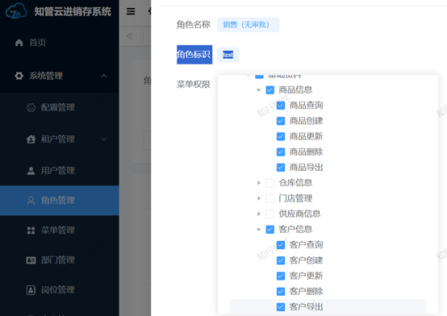Click the 角色名称 input field
Image resolution: width=447 pixels, height=316 pixels.
pos(249,25)
